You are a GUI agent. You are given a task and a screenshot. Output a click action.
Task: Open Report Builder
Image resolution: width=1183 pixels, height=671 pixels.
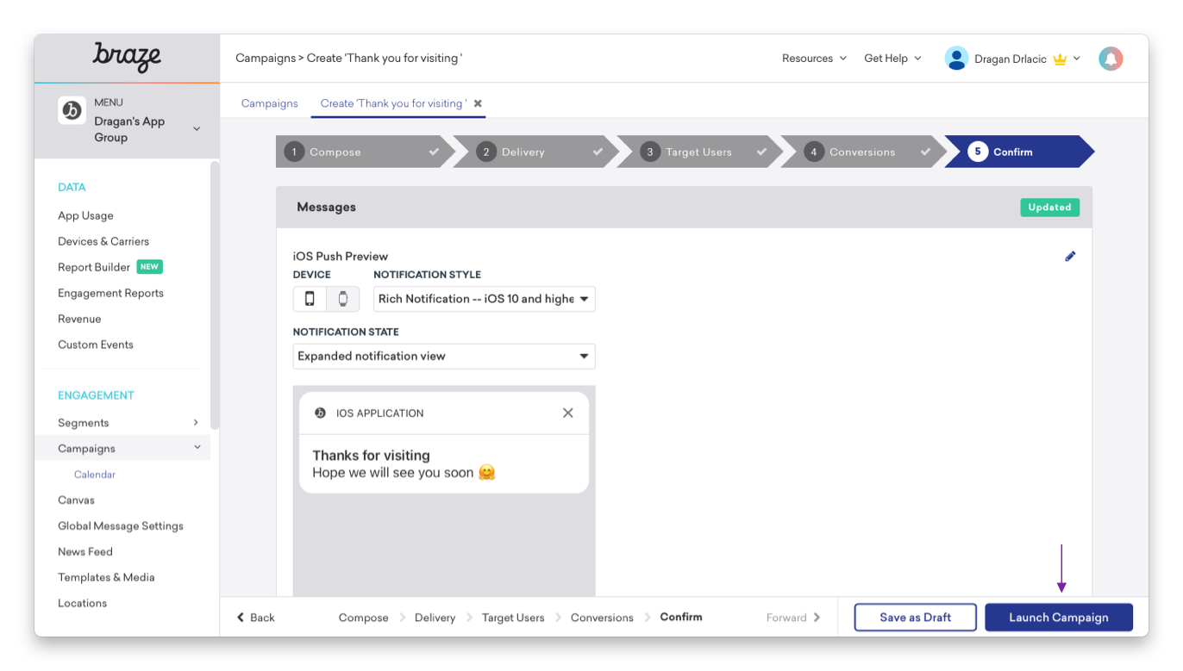94,268
